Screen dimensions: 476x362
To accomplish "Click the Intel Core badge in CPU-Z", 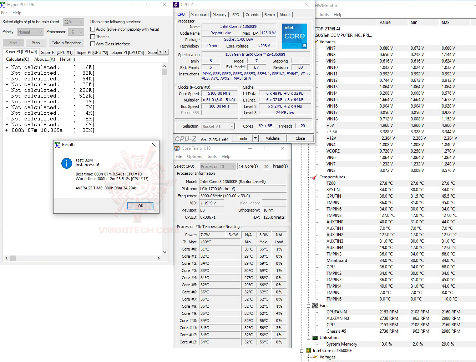I will [295, 36].
